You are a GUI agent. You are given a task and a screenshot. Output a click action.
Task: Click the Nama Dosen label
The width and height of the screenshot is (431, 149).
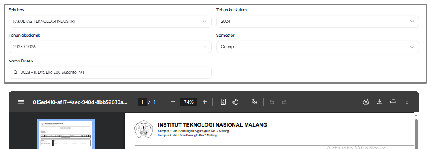21,61
